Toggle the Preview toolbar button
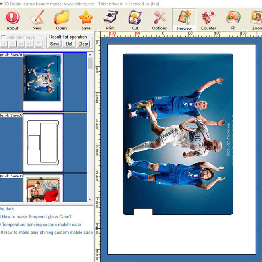 [x=184, y=20]
